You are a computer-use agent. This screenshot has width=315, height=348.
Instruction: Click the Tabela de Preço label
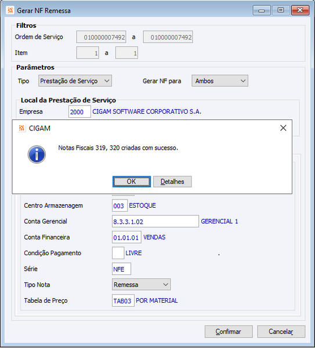[x=46, y=300]
